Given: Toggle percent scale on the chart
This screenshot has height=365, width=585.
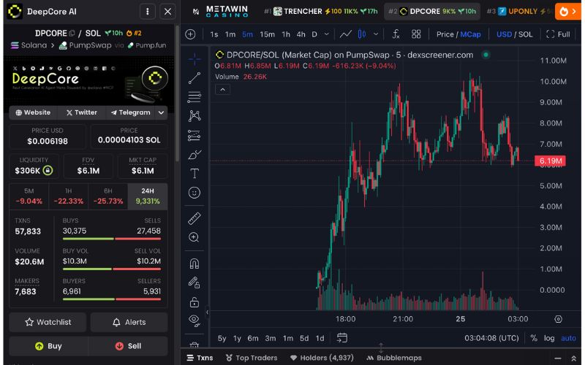Looking at the screenshot, I should (534, 338).
